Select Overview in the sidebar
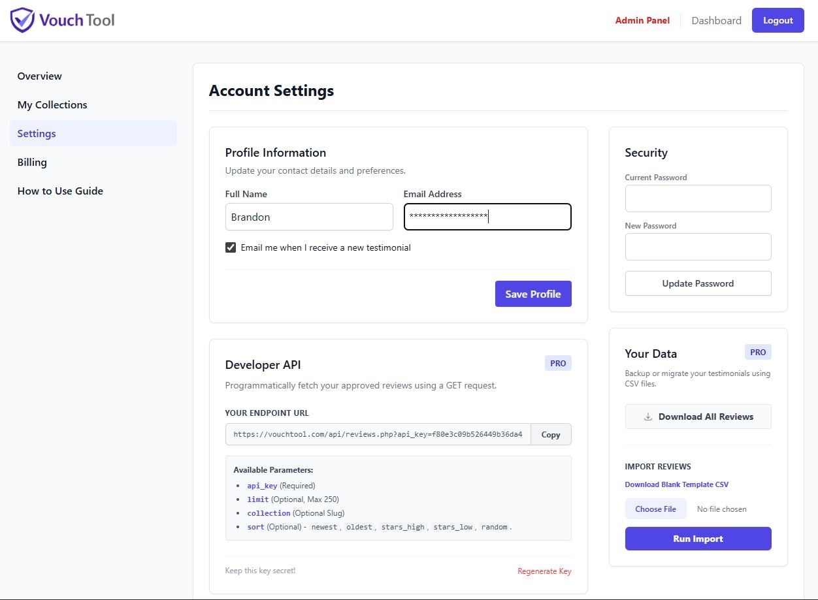This screenshot has height=600, width=818. click(39, 76)
